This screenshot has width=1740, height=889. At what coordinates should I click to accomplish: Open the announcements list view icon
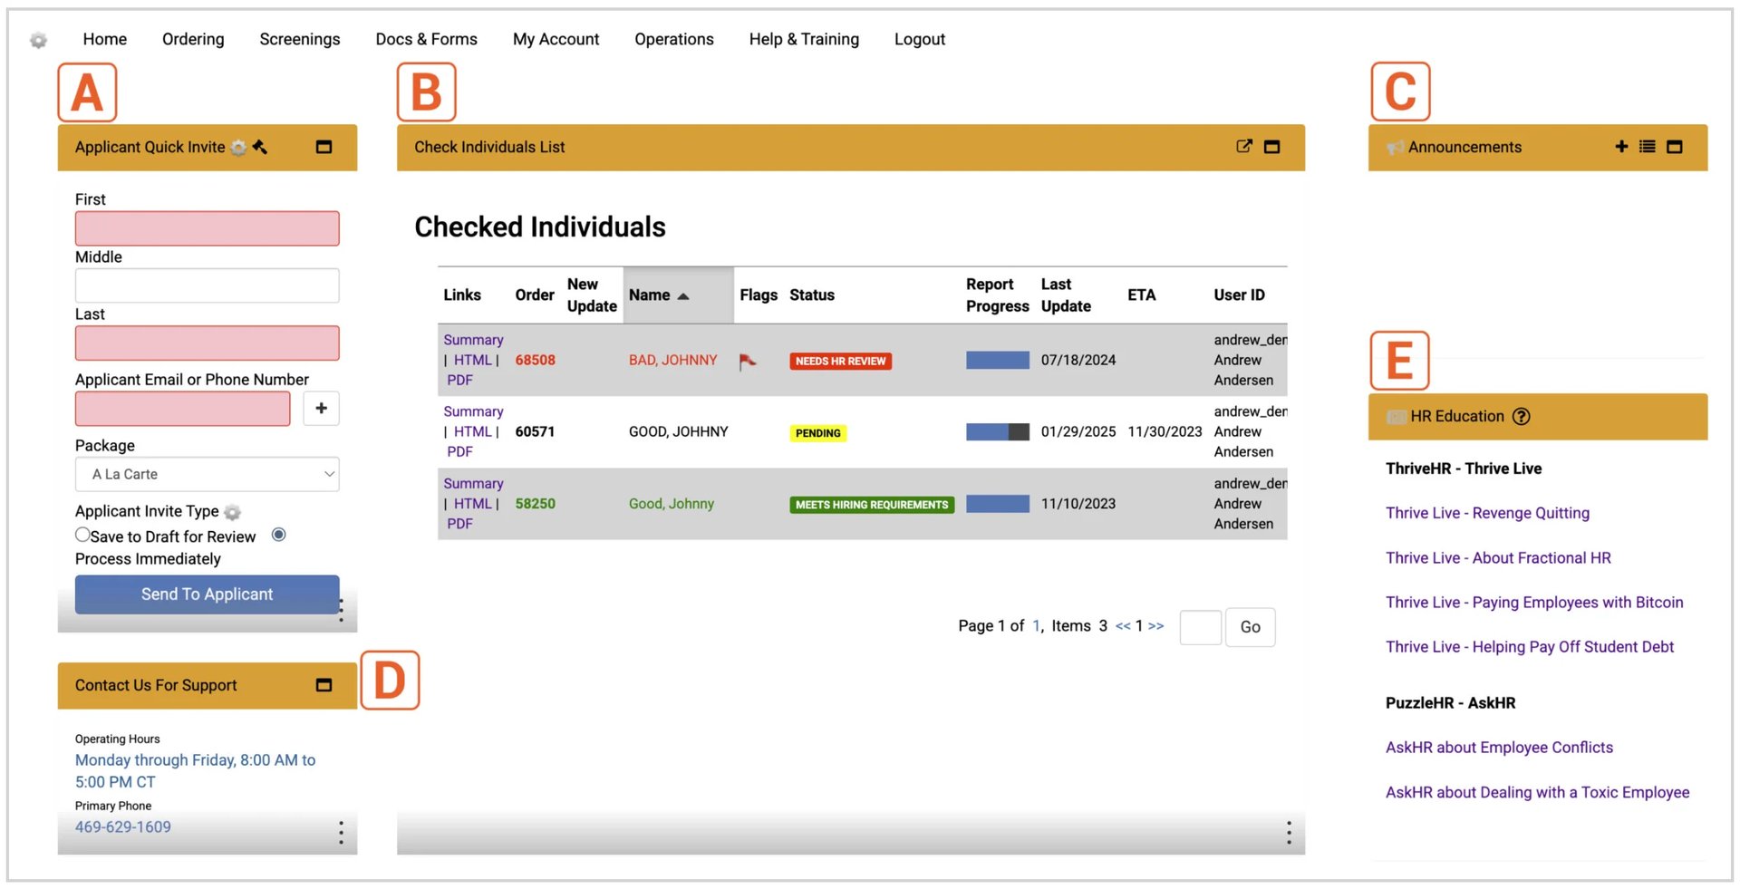[1648, 146]
